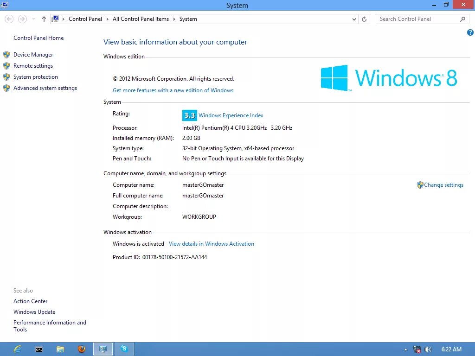Screen dimensions: 475x356
Task: View details in Windows Activation
Action: [212, 244]
